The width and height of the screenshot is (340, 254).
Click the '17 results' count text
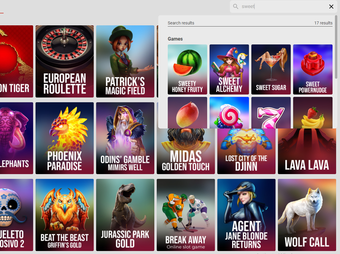point(323,23)
